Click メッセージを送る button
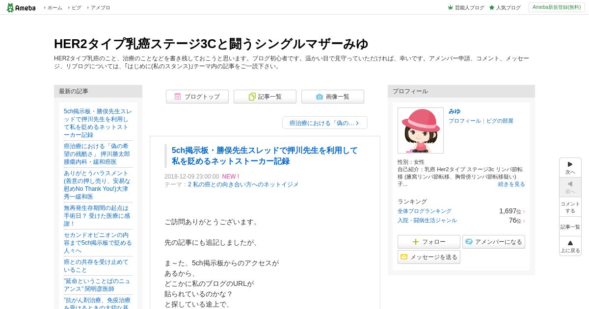This screenshot has width=589, height=309. 429,257
